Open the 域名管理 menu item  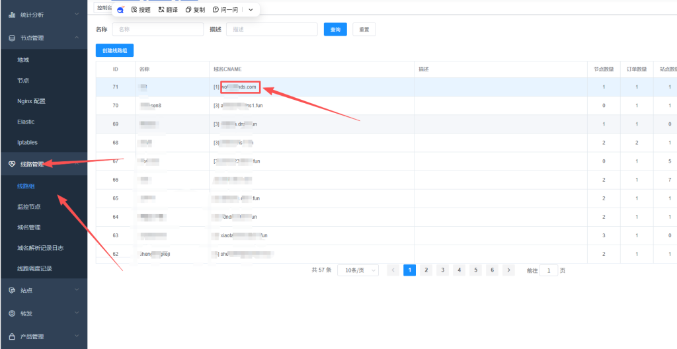point(29,227)
